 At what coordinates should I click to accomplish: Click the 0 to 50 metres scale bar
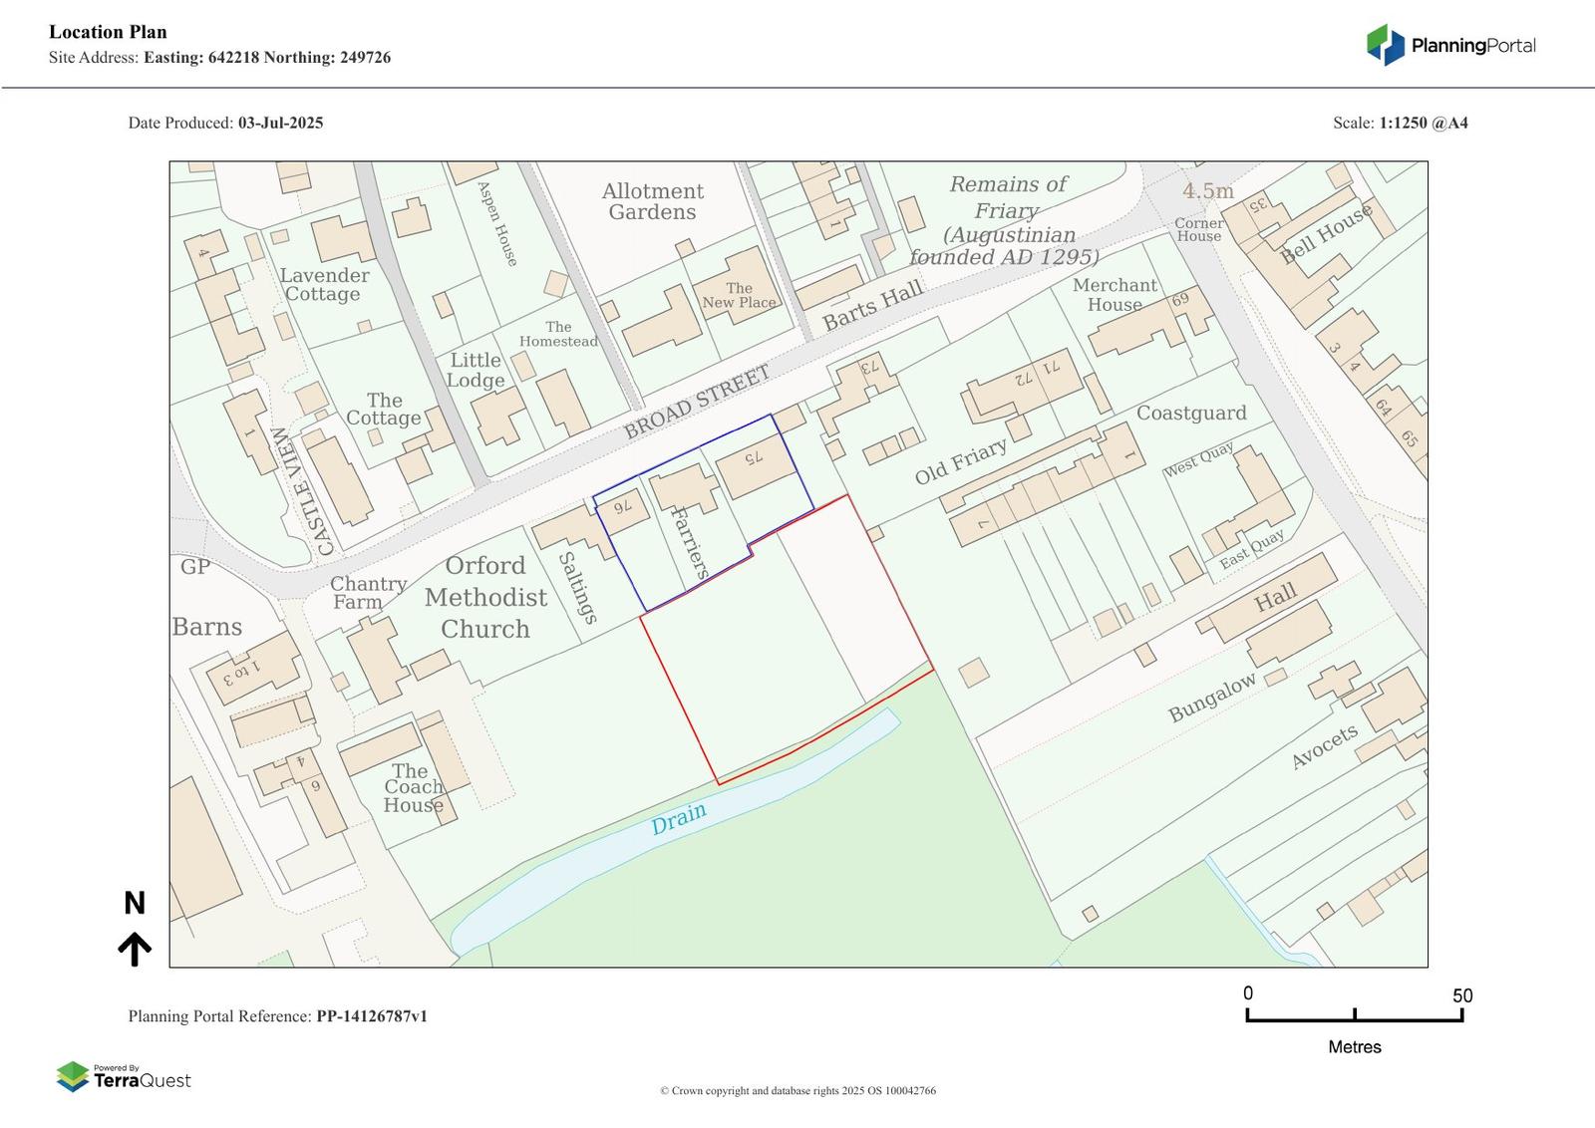tap(1354, 1015)
